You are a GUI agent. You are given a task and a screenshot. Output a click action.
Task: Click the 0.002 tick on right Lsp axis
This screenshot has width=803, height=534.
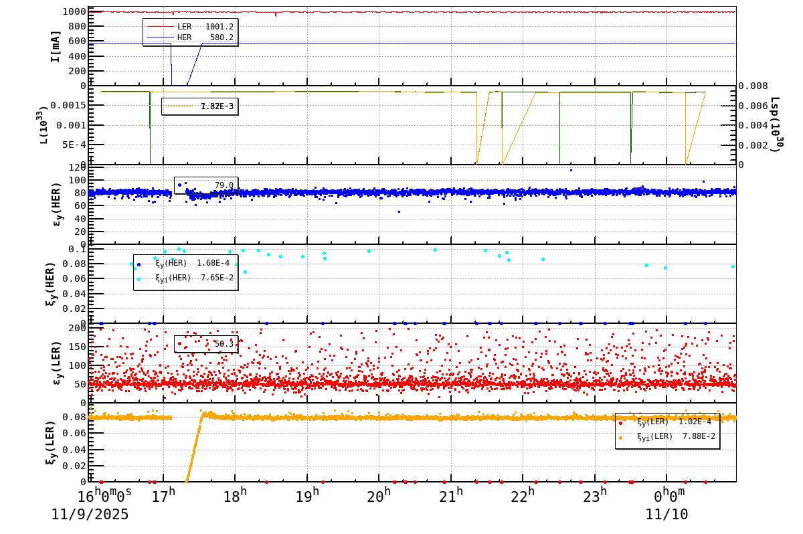point(753,145)
